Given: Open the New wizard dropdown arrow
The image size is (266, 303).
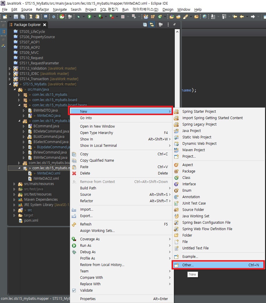Looking at the screenshot, I should [x=10, y=17].
